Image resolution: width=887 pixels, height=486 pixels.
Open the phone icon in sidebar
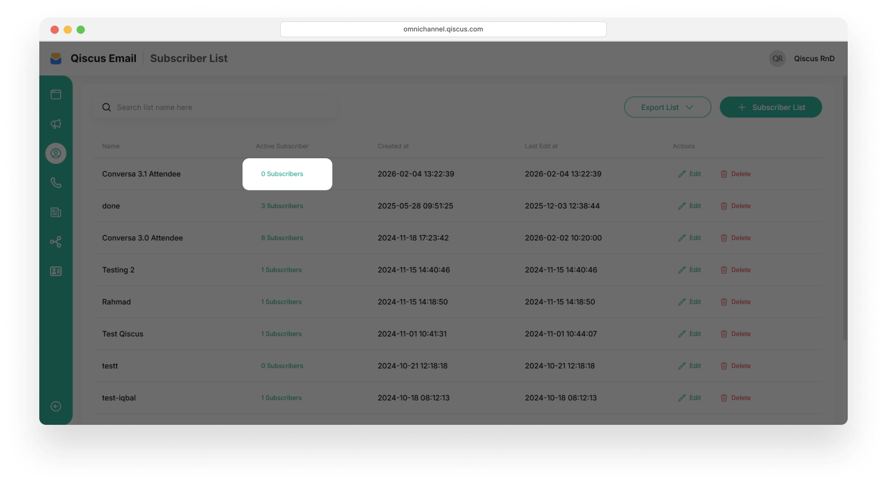(56, 183)
